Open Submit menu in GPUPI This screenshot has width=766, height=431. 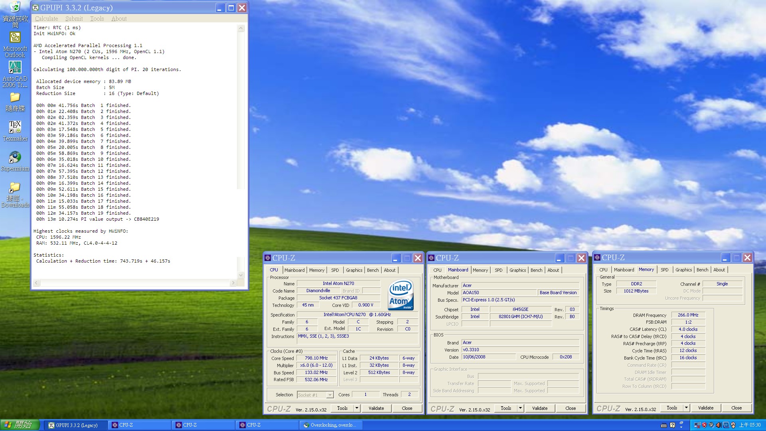pos(74,19)
